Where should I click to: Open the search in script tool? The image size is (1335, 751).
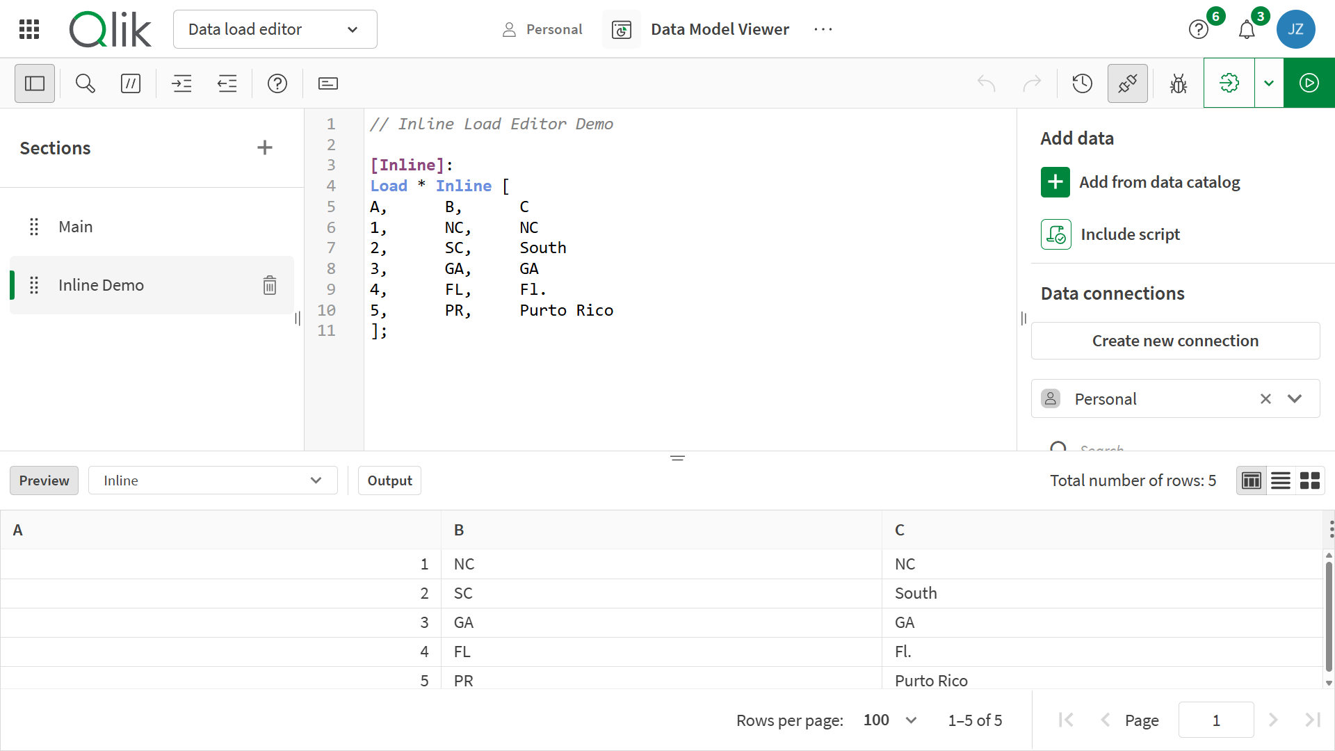[84, 83]
